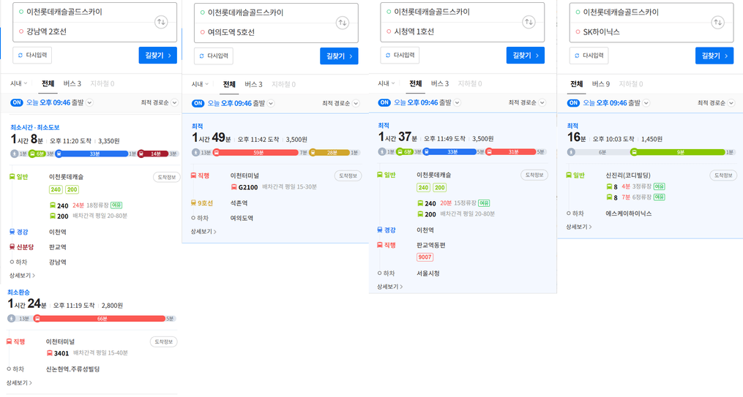Open 상세보기 link of 1시간 8분 route
Screen dimensions: 743x397
tap(22, 275)
